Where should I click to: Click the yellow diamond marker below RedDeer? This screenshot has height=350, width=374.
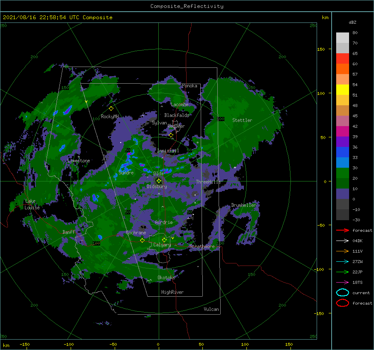(x=171, y=135)
